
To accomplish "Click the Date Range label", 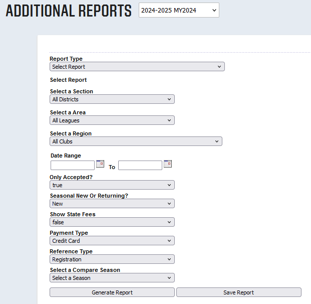I will [x=66, y=156].
